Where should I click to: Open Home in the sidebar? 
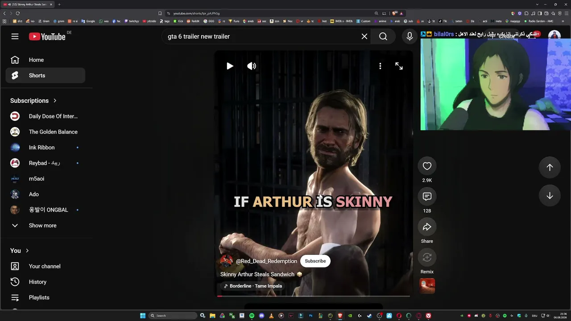[x=46, y=60]
